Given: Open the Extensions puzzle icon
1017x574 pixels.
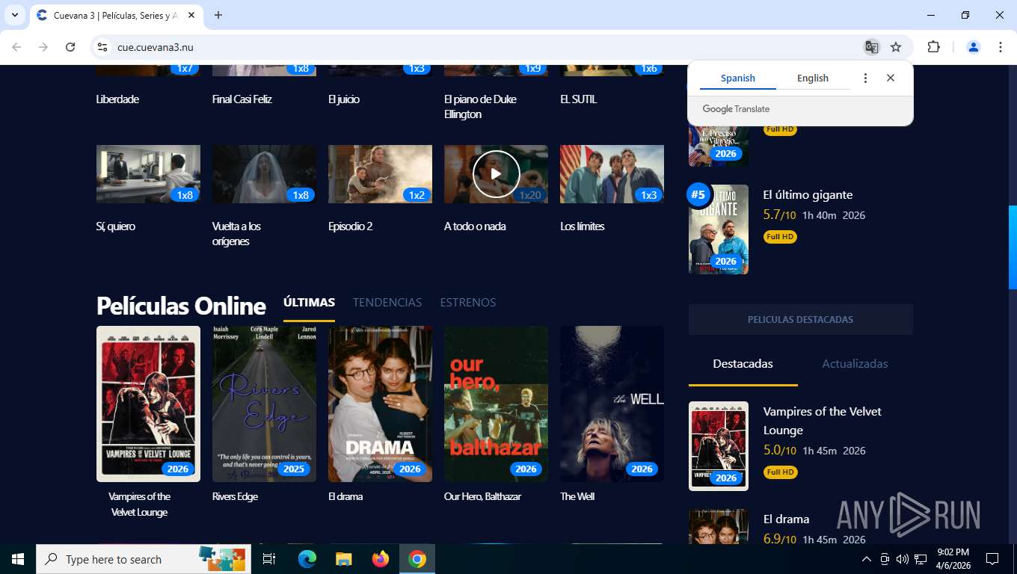Looking at the screenshot, I should pos(933,47).
